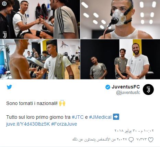Viewport: 160px width, 147px height.
Task: Click the blue right-arrow emoji
Action: (116, 117)
